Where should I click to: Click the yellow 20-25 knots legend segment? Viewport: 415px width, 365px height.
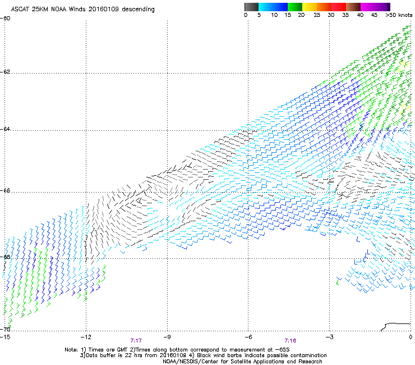(x=310, y=7)
